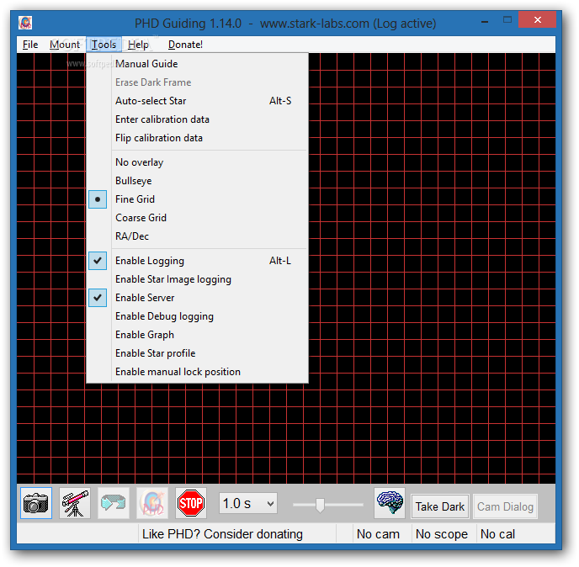Viewport: 579px width, 567px height.
Task: Click the 'No scope' status field
Action: [444, 534]
